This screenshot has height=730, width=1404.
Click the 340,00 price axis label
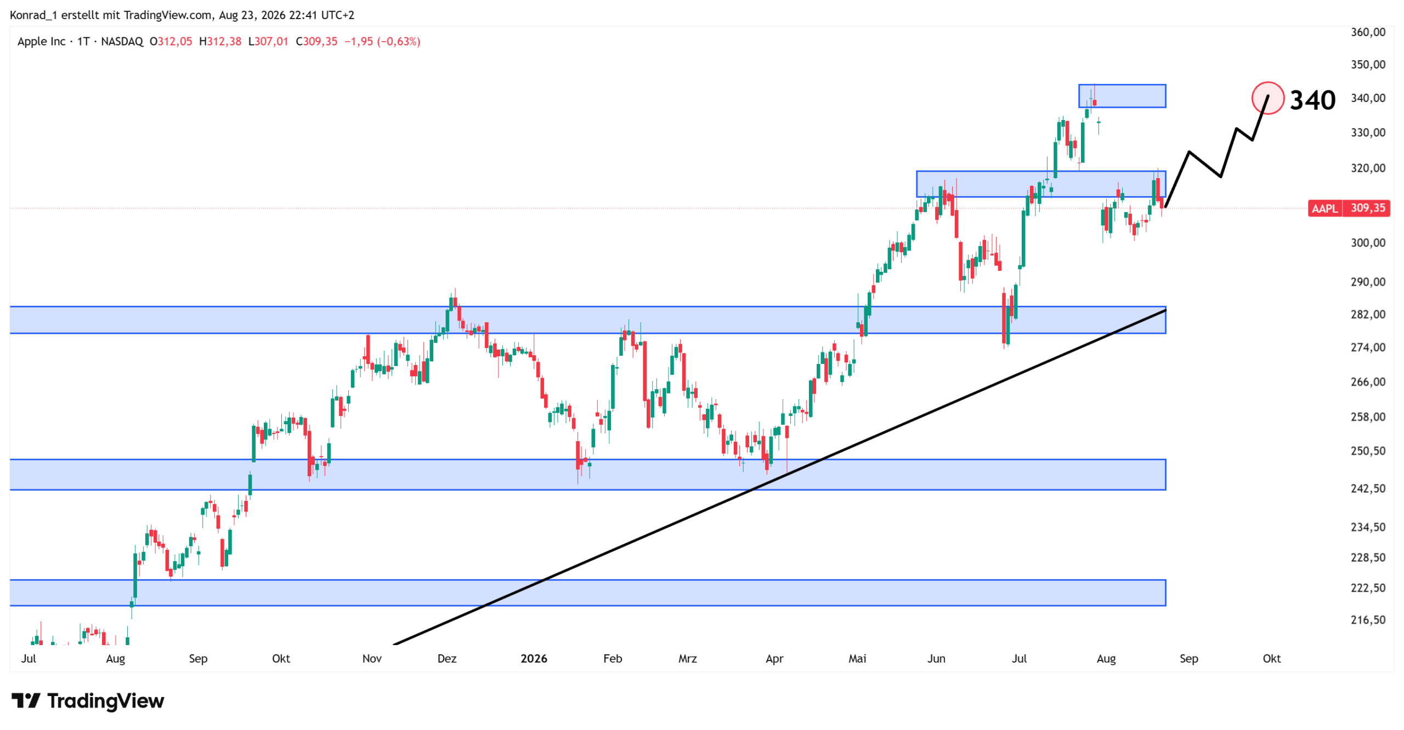tap(1368, 98)
